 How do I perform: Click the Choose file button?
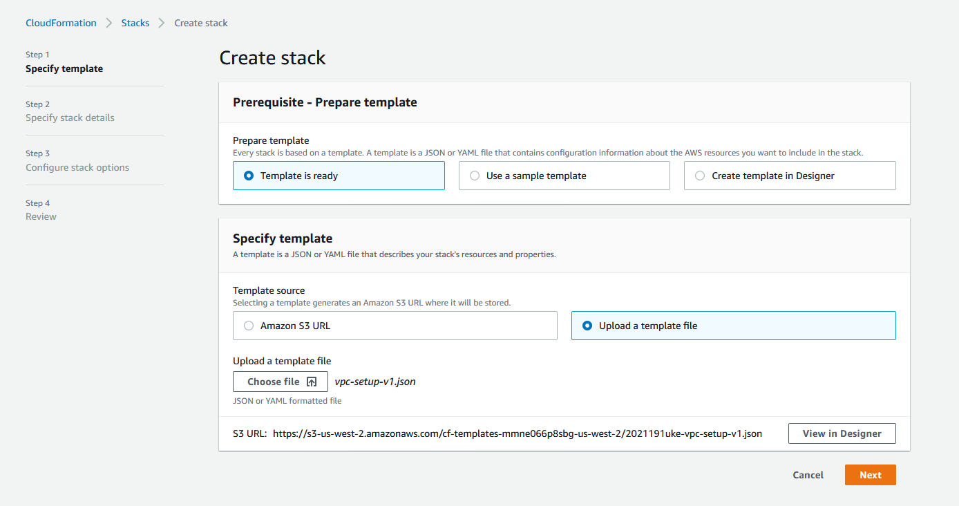[x=281, y=382]
